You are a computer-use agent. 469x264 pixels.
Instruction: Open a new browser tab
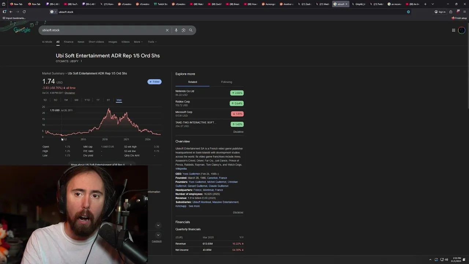tap(425, 4)
